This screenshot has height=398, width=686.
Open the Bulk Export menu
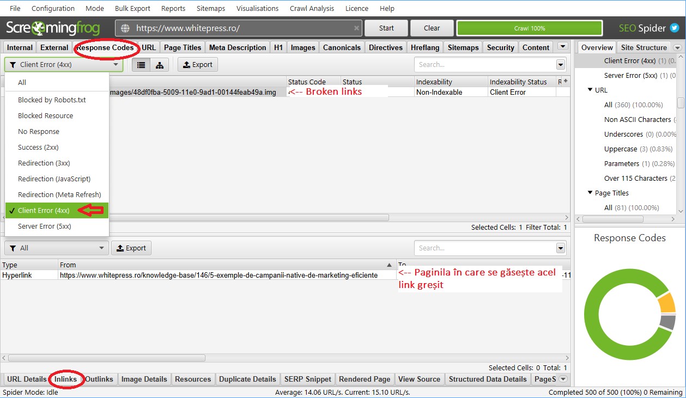click(x=133, y=9)
